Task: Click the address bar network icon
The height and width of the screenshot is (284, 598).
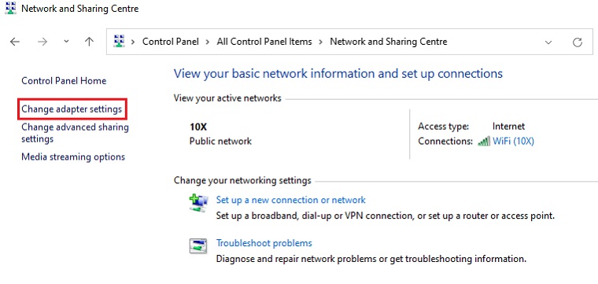Action: 120,41
